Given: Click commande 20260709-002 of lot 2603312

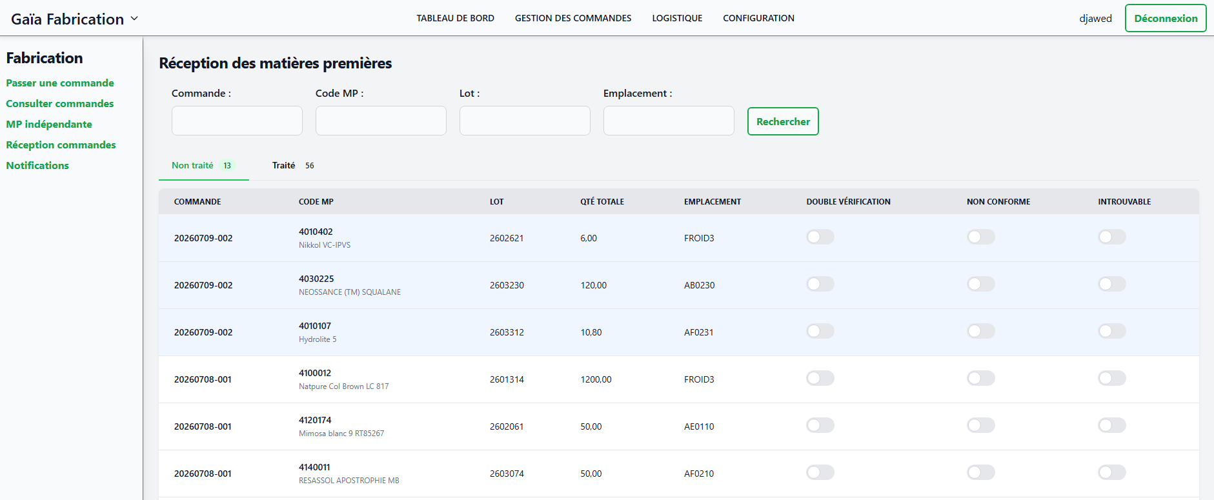Looking at the screenshot, I should [203, 332].
